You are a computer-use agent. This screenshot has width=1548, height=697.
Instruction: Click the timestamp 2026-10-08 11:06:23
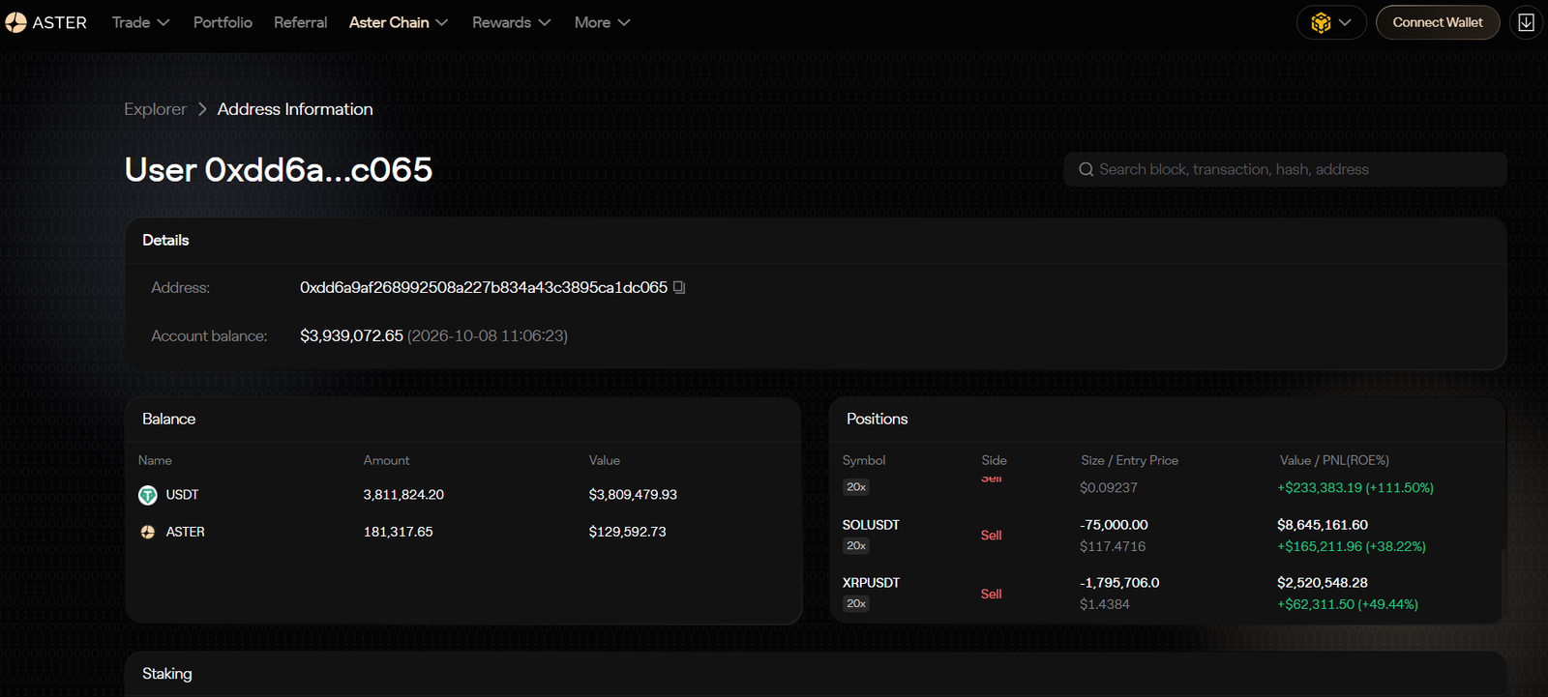point(488,335)
